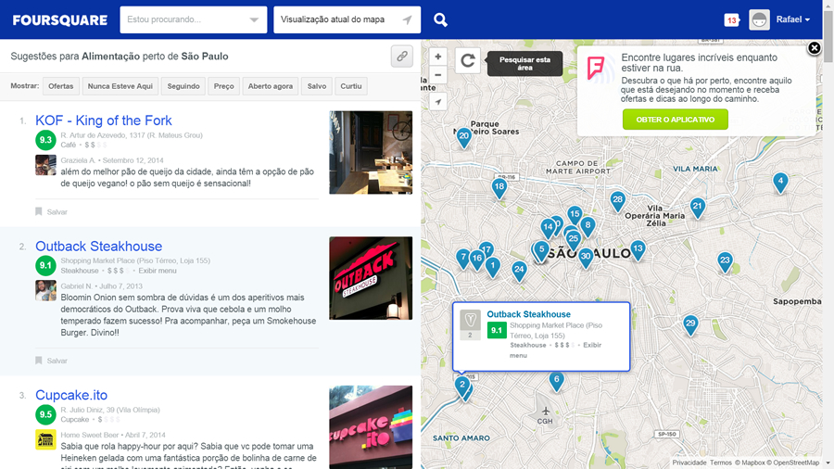This screenshot has height=469, width=834.
Task: Open the 'Estou procurando' dropdown arrow
Action: point(254,20)
